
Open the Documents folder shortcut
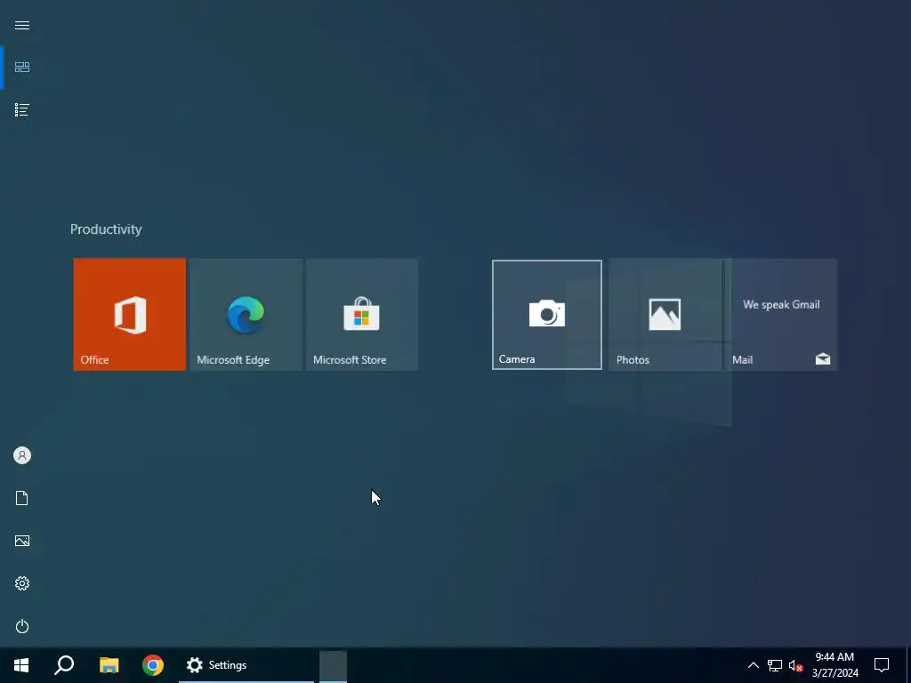pos(22,498)
